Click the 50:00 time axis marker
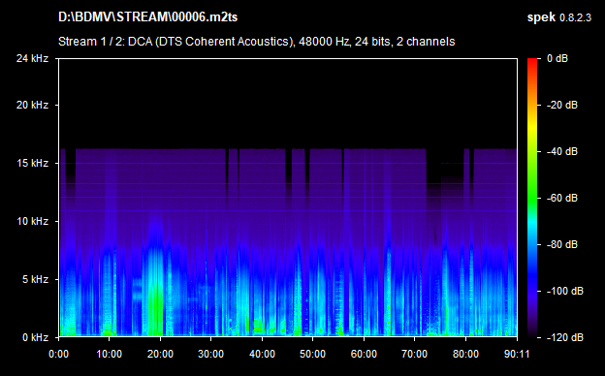The width and height of the screenshot is (605, 376). [312, 354]
